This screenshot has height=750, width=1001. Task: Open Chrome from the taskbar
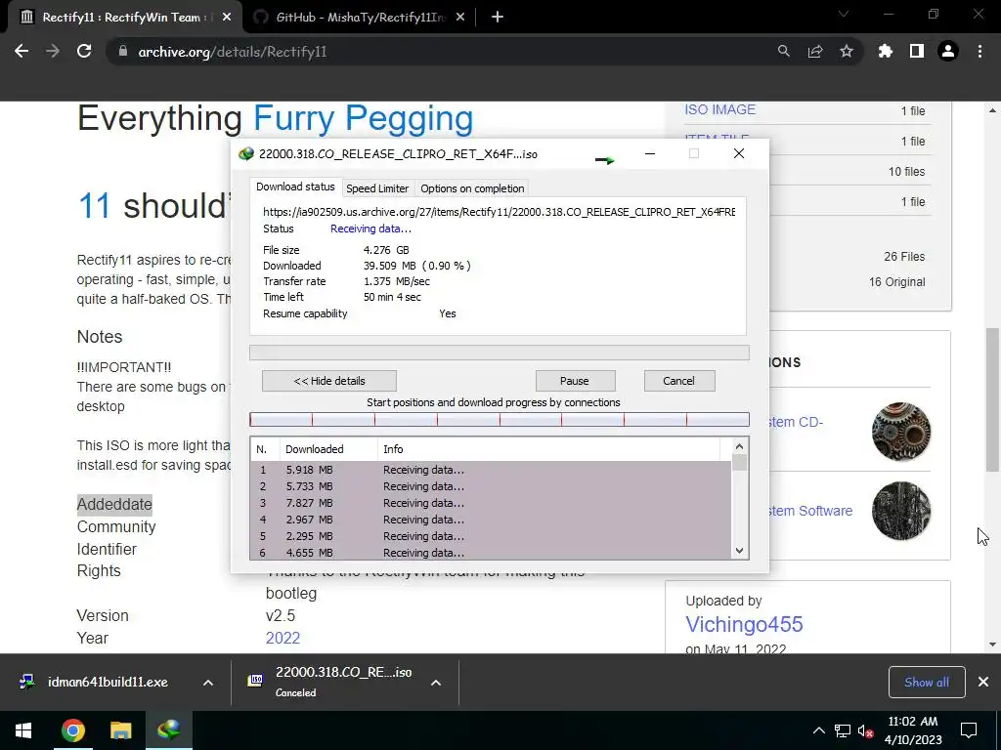coord(72,730)
